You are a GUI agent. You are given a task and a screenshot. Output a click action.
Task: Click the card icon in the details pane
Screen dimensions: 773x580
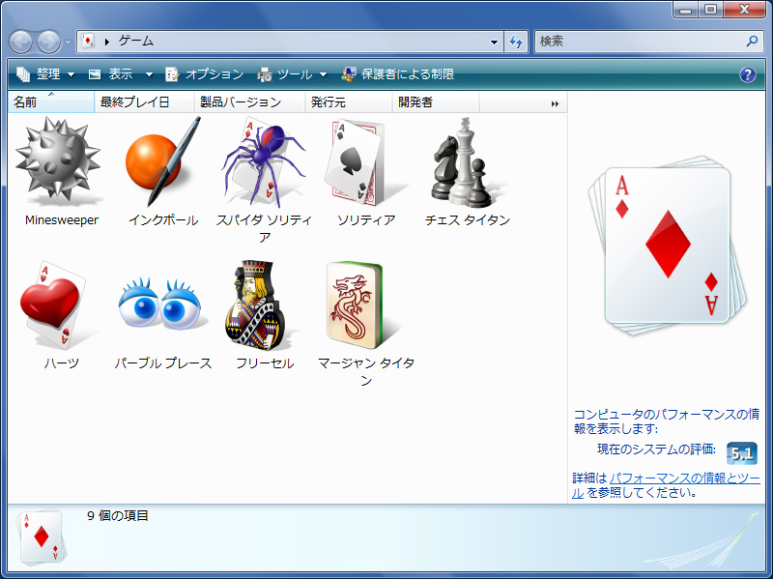(x=41, y=536)
